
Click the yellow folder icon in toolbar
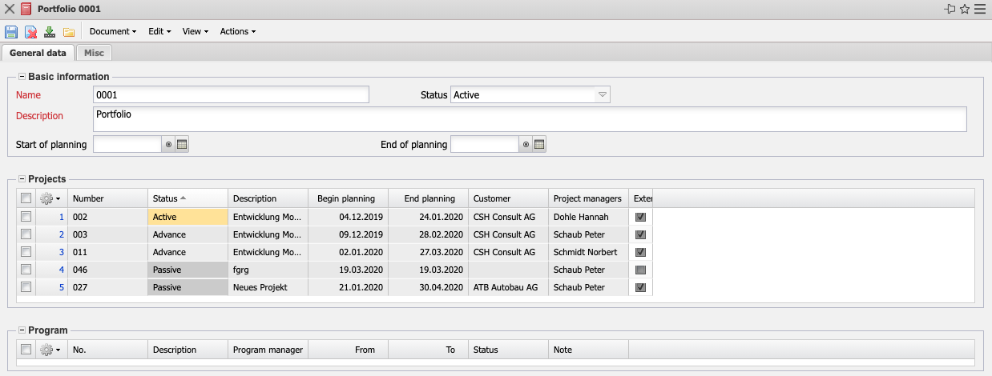[x=69, y=32]
